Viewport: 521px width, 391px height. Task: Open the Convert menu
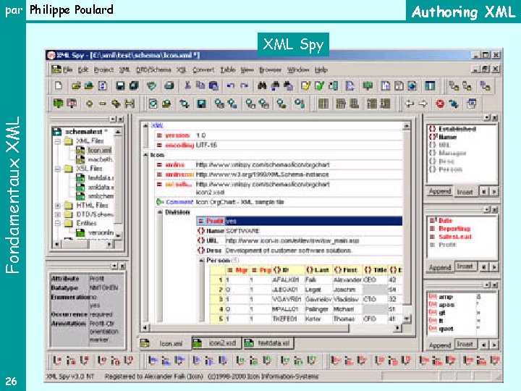(x=203, y=70)
